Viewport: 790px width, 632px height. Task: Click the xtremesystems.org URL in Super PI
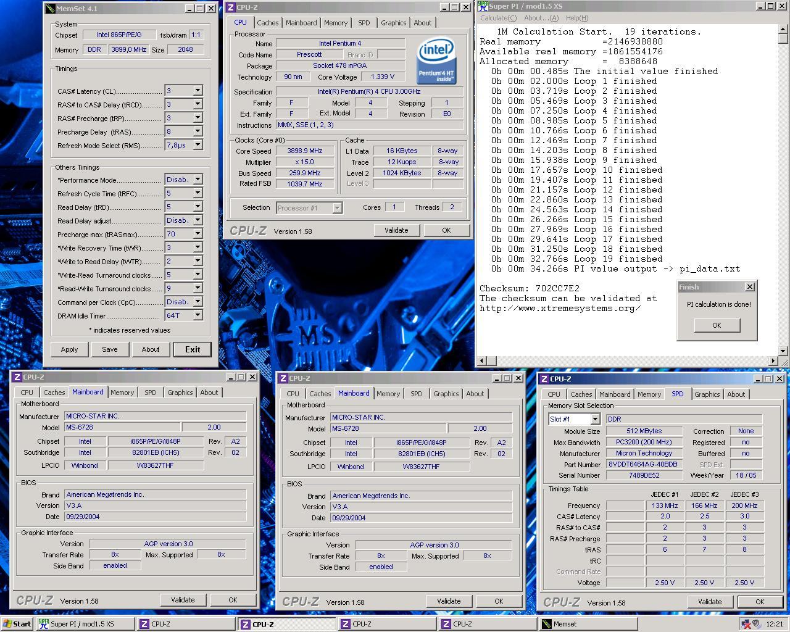(560, 308)
